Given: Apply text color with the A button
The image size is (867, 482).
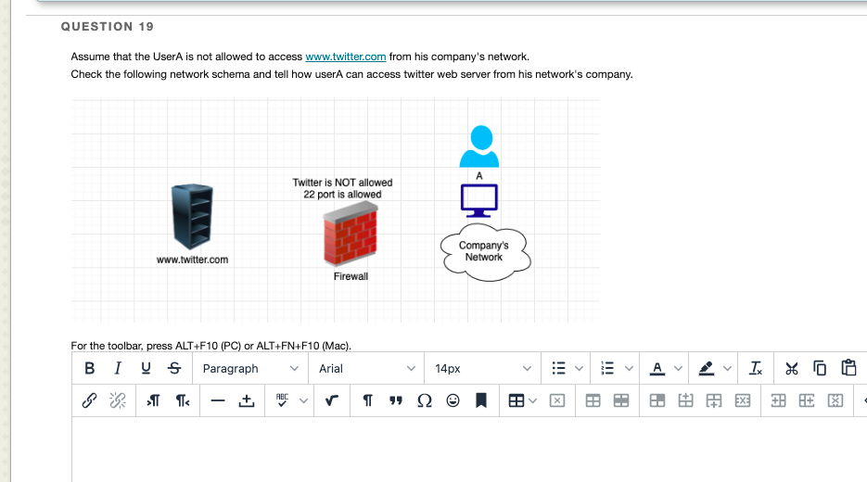Looking at the screenshot, I should pos(657,368).
